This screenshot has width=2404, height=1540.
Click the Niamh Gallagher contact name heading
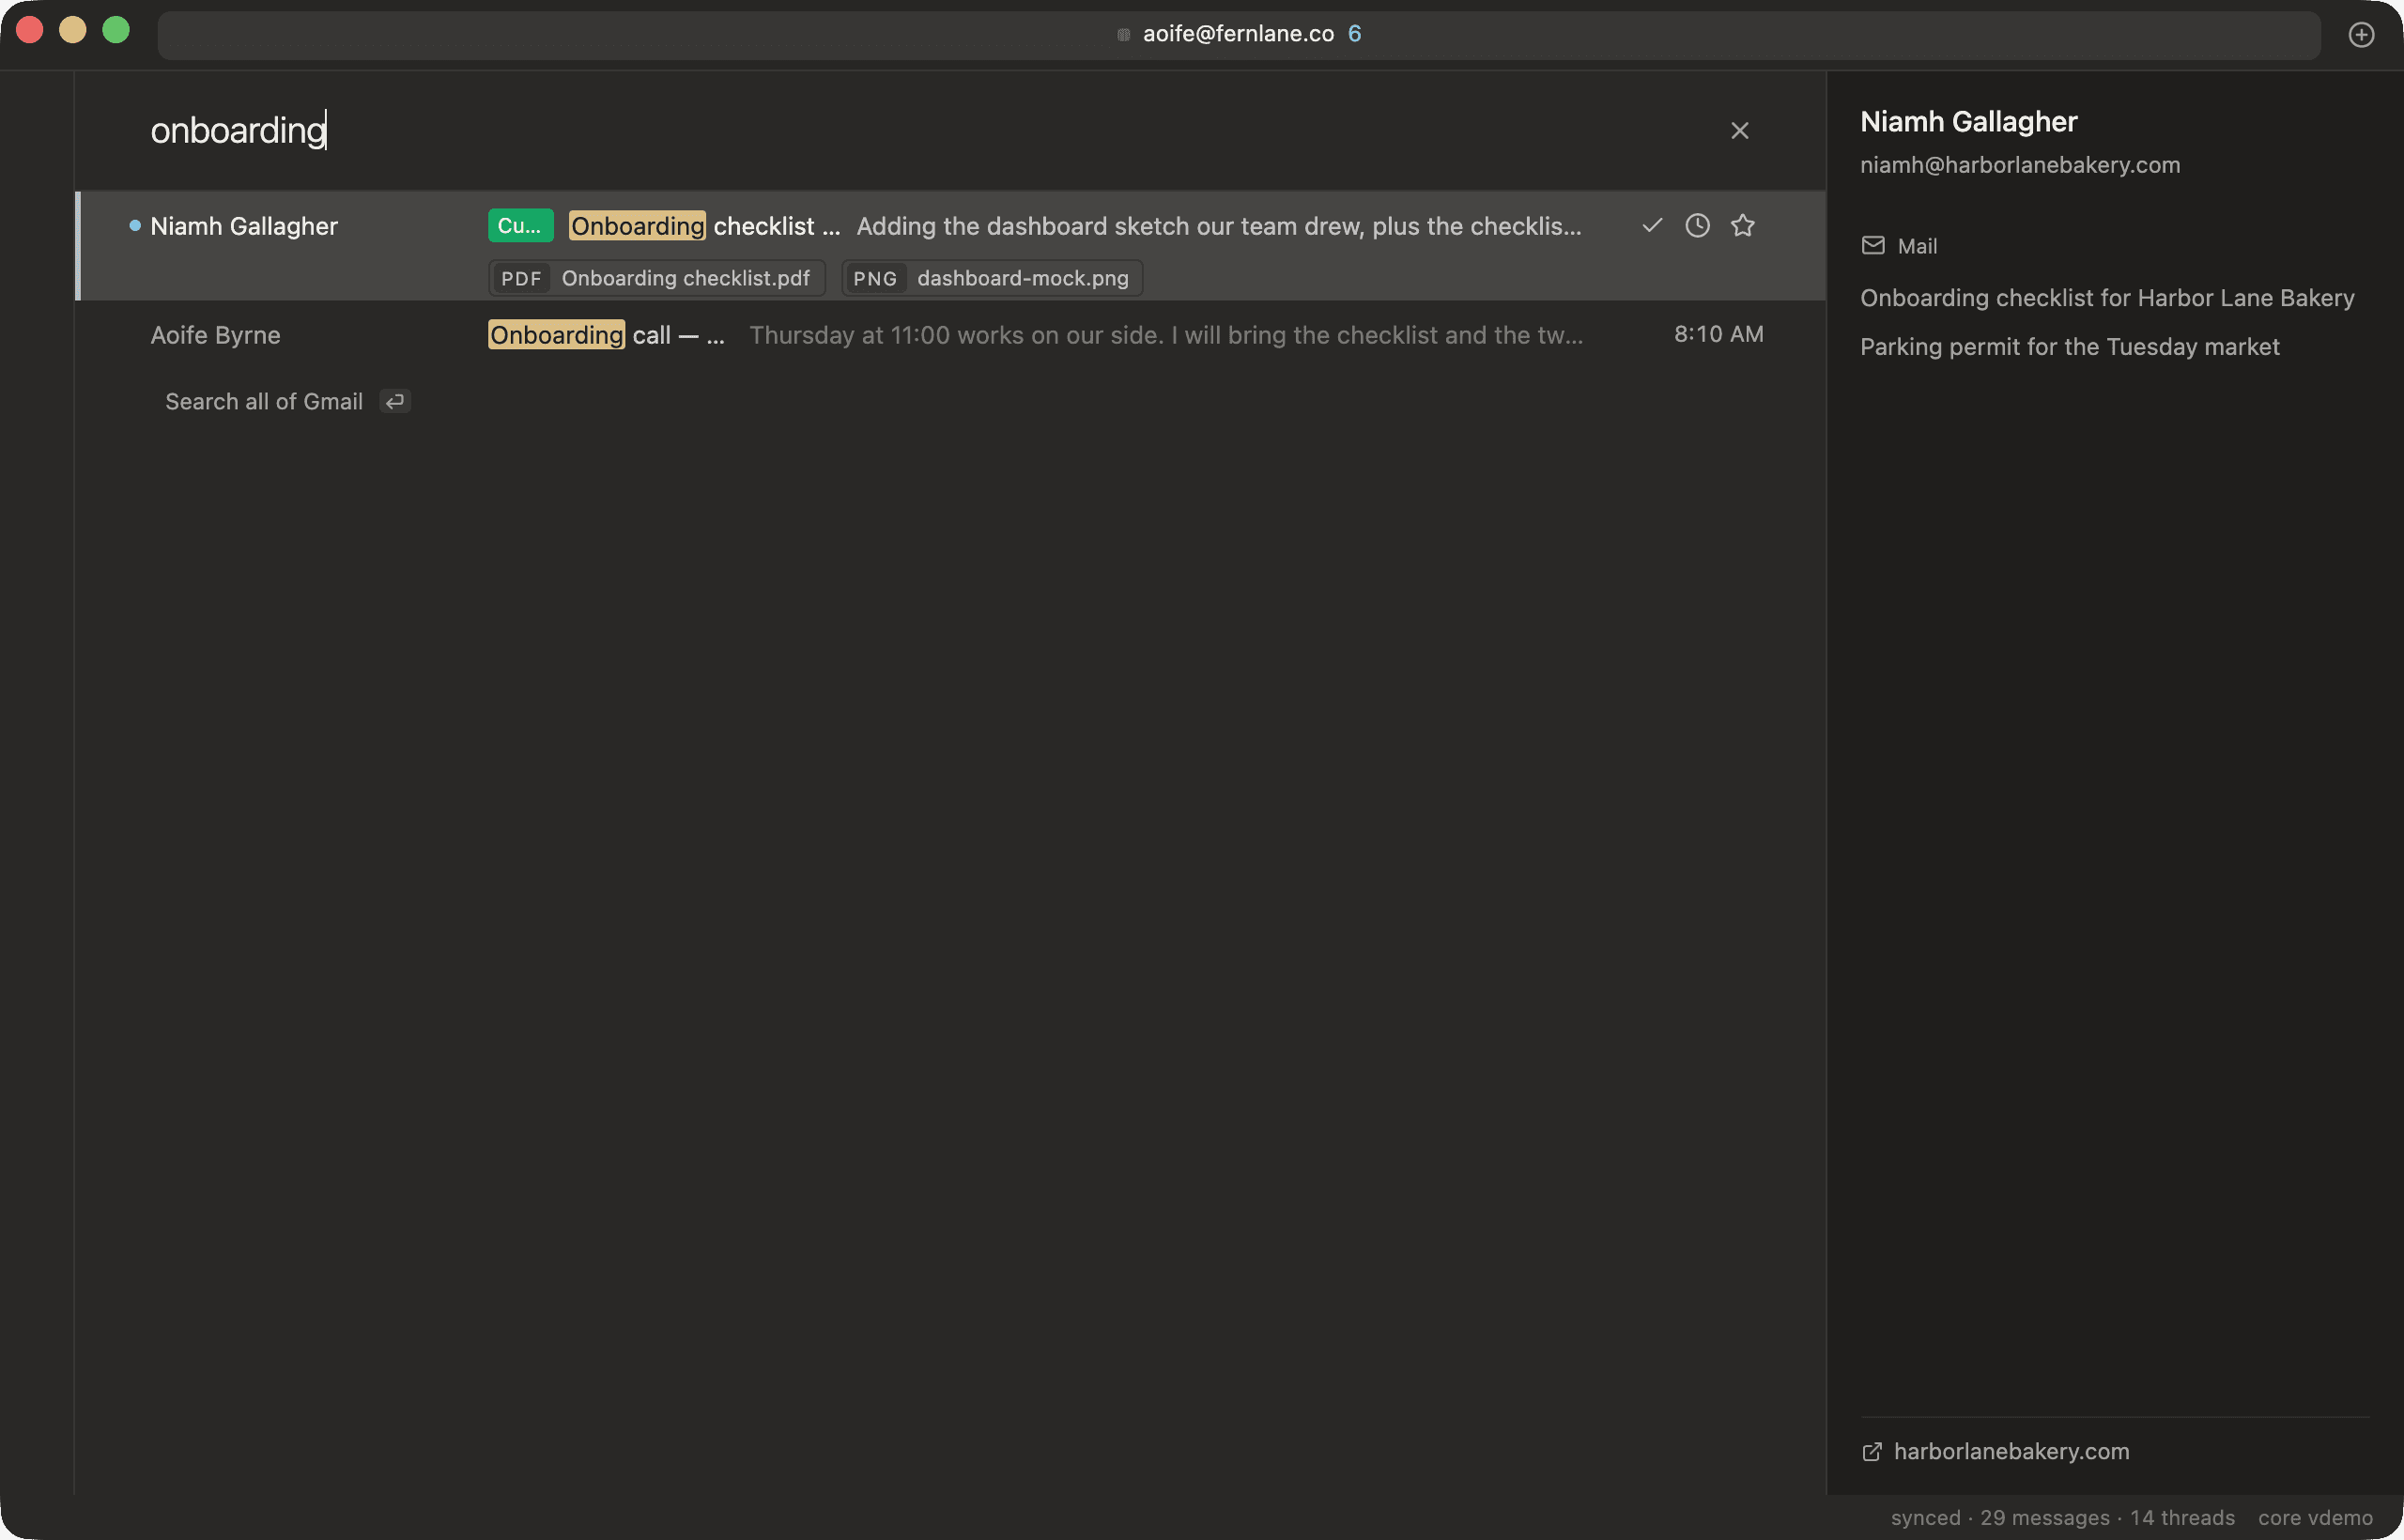pos(1968,122)
